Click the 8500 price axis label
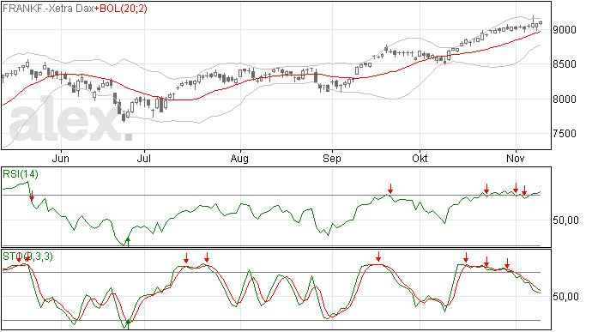Image resolution: width=592 pixels, height=332 pixels. 565,64
